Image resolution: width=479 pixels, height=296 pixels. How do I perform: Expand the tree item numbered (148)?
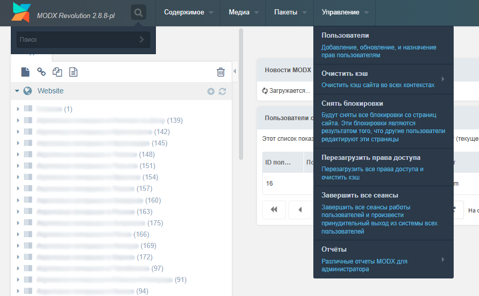tap(18, 154)
